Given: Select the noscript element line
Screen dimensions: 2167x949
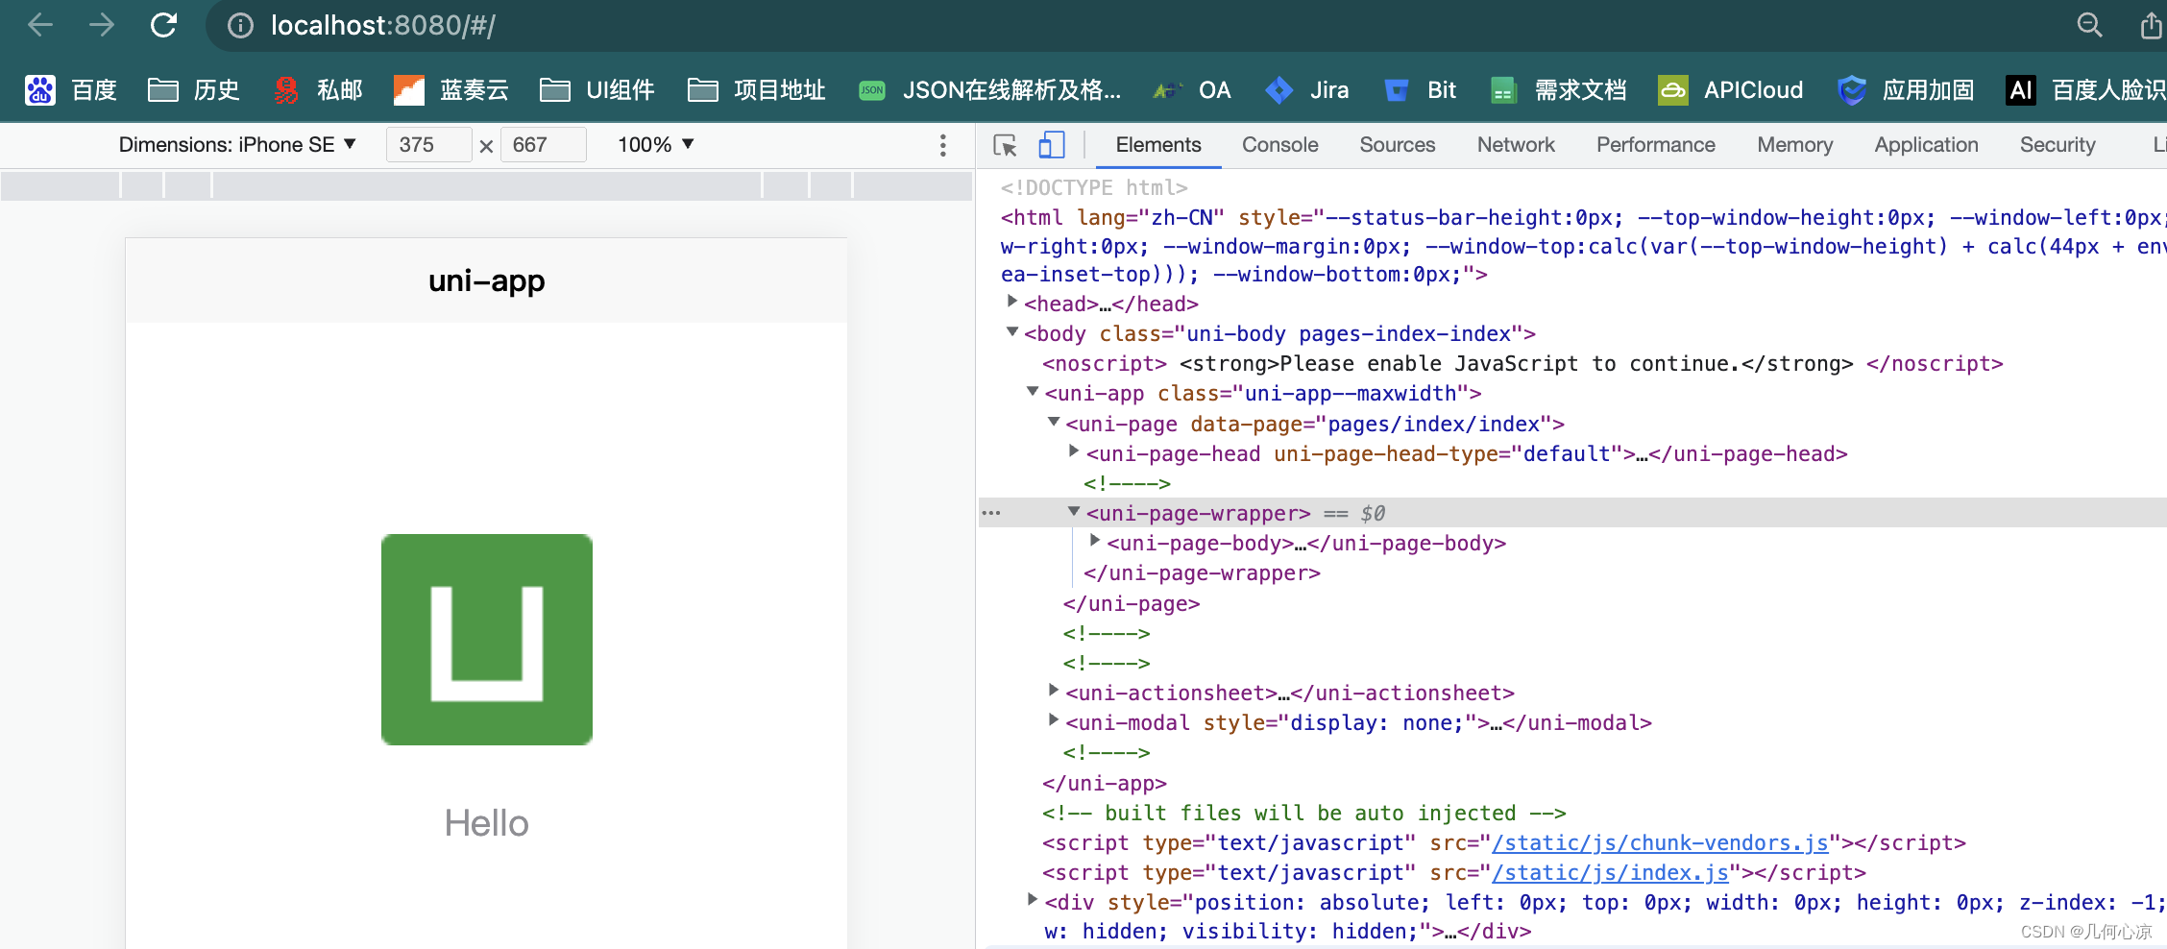Looking at the screenshot, I should [1522, 364].
